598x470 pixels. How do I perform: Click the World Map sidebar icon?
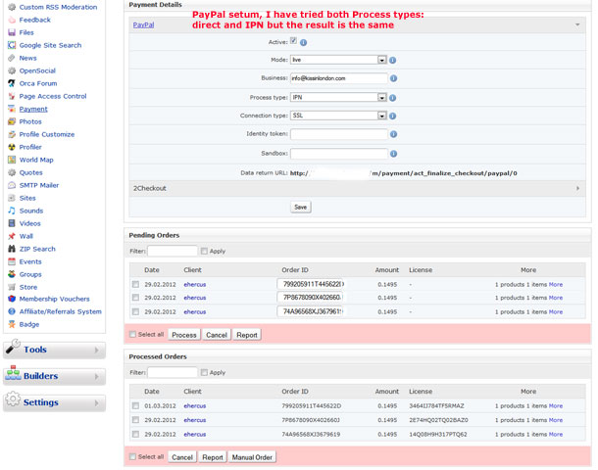point(12,160)
